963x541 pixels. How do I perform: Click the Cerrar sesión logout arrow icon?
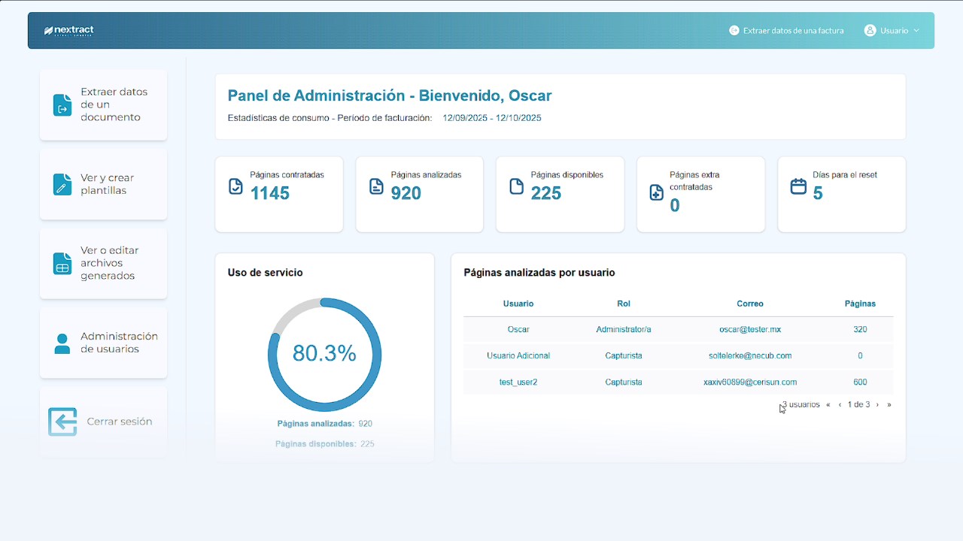coord(62,422)
